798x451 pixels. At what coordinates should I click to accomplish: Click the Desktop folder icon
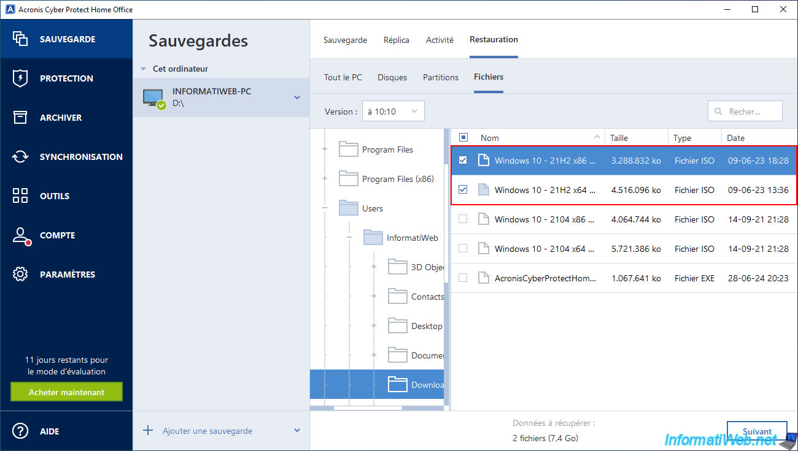click(x=397, y=325)
